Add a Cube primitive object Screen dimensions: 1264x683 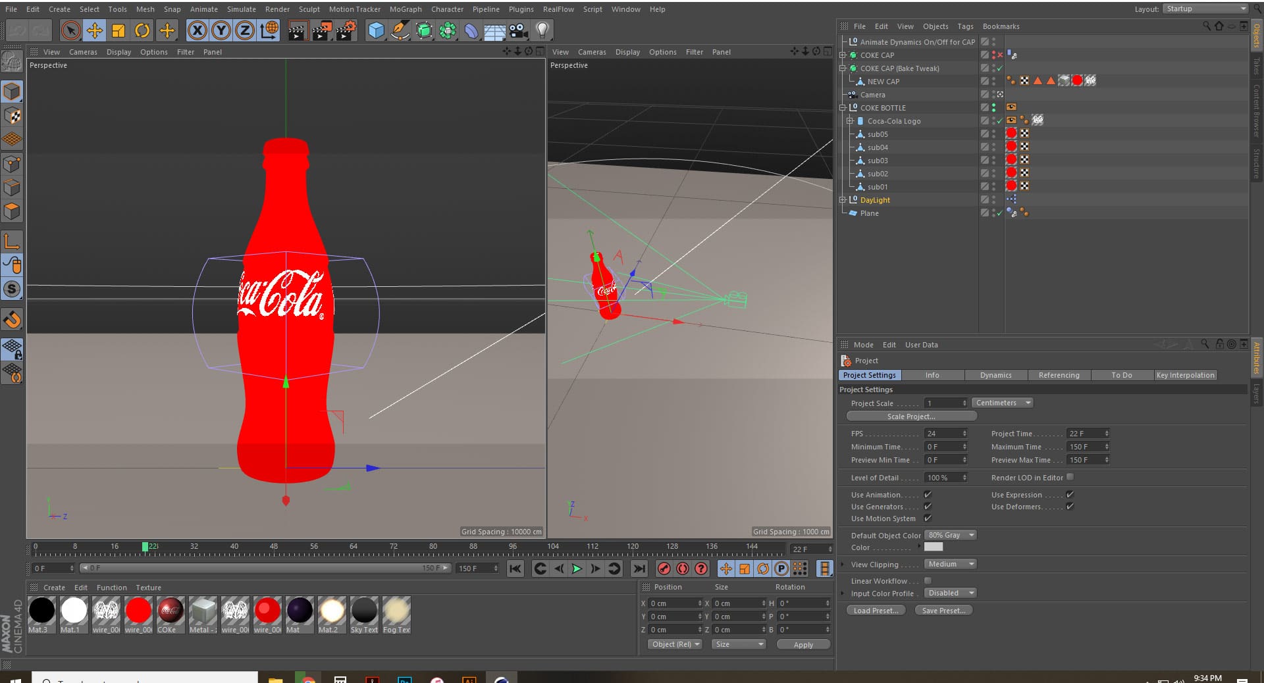pyautogui.click(x=376, y=30)
